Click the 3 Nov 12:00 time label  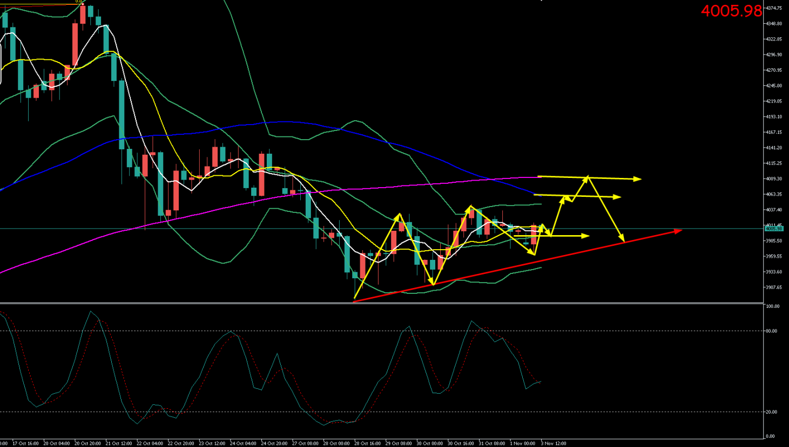tap(554, 443)
